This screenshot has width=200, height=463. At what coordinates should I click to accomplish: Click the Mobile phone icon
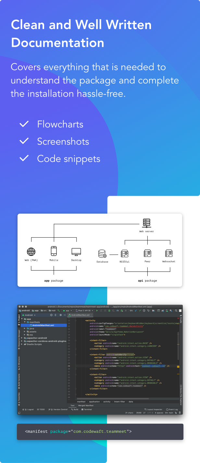[x=54, y=251]
